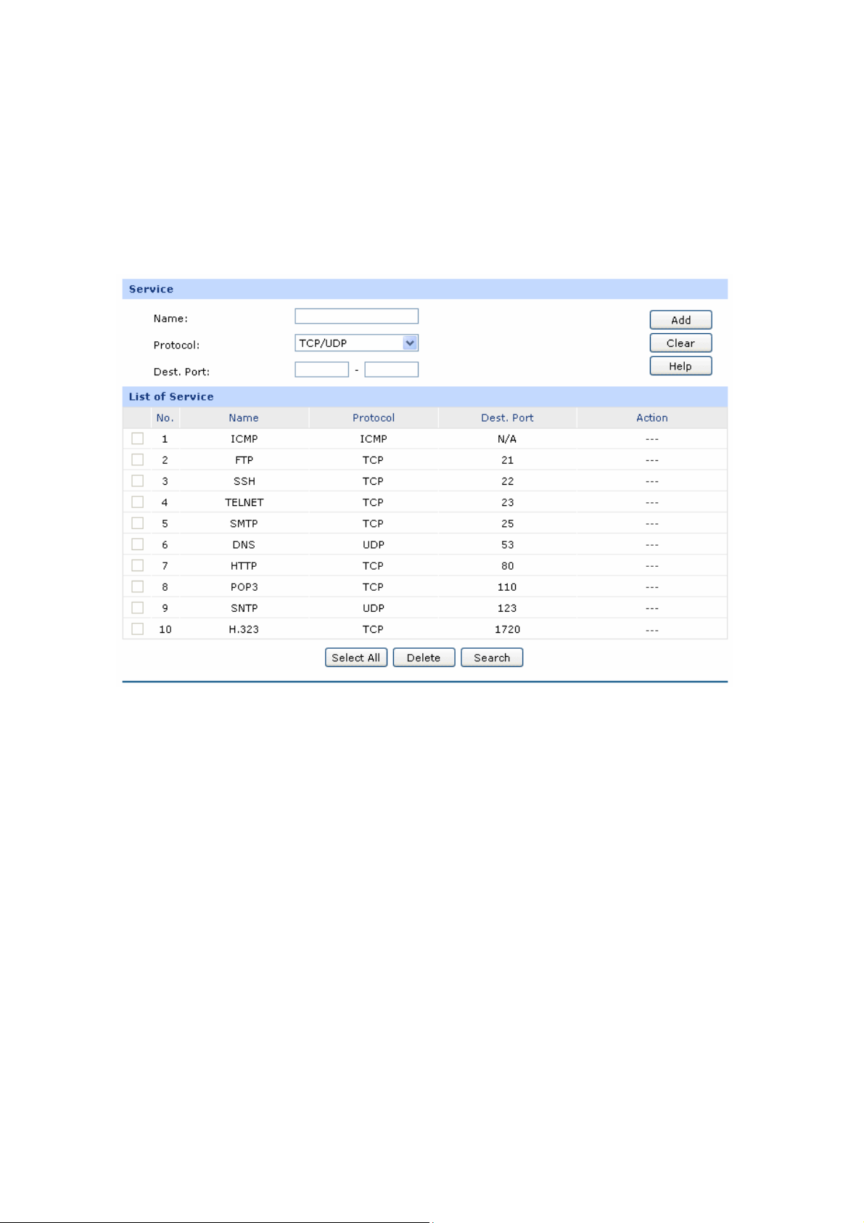The height and width of the screenshot is (1223, 864).
Task: Select the HTTP service checkbox
Action: (137, 565)
